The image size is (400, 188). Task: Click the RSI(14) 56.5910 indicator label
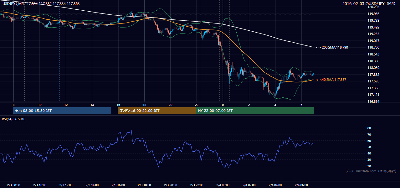14,119
